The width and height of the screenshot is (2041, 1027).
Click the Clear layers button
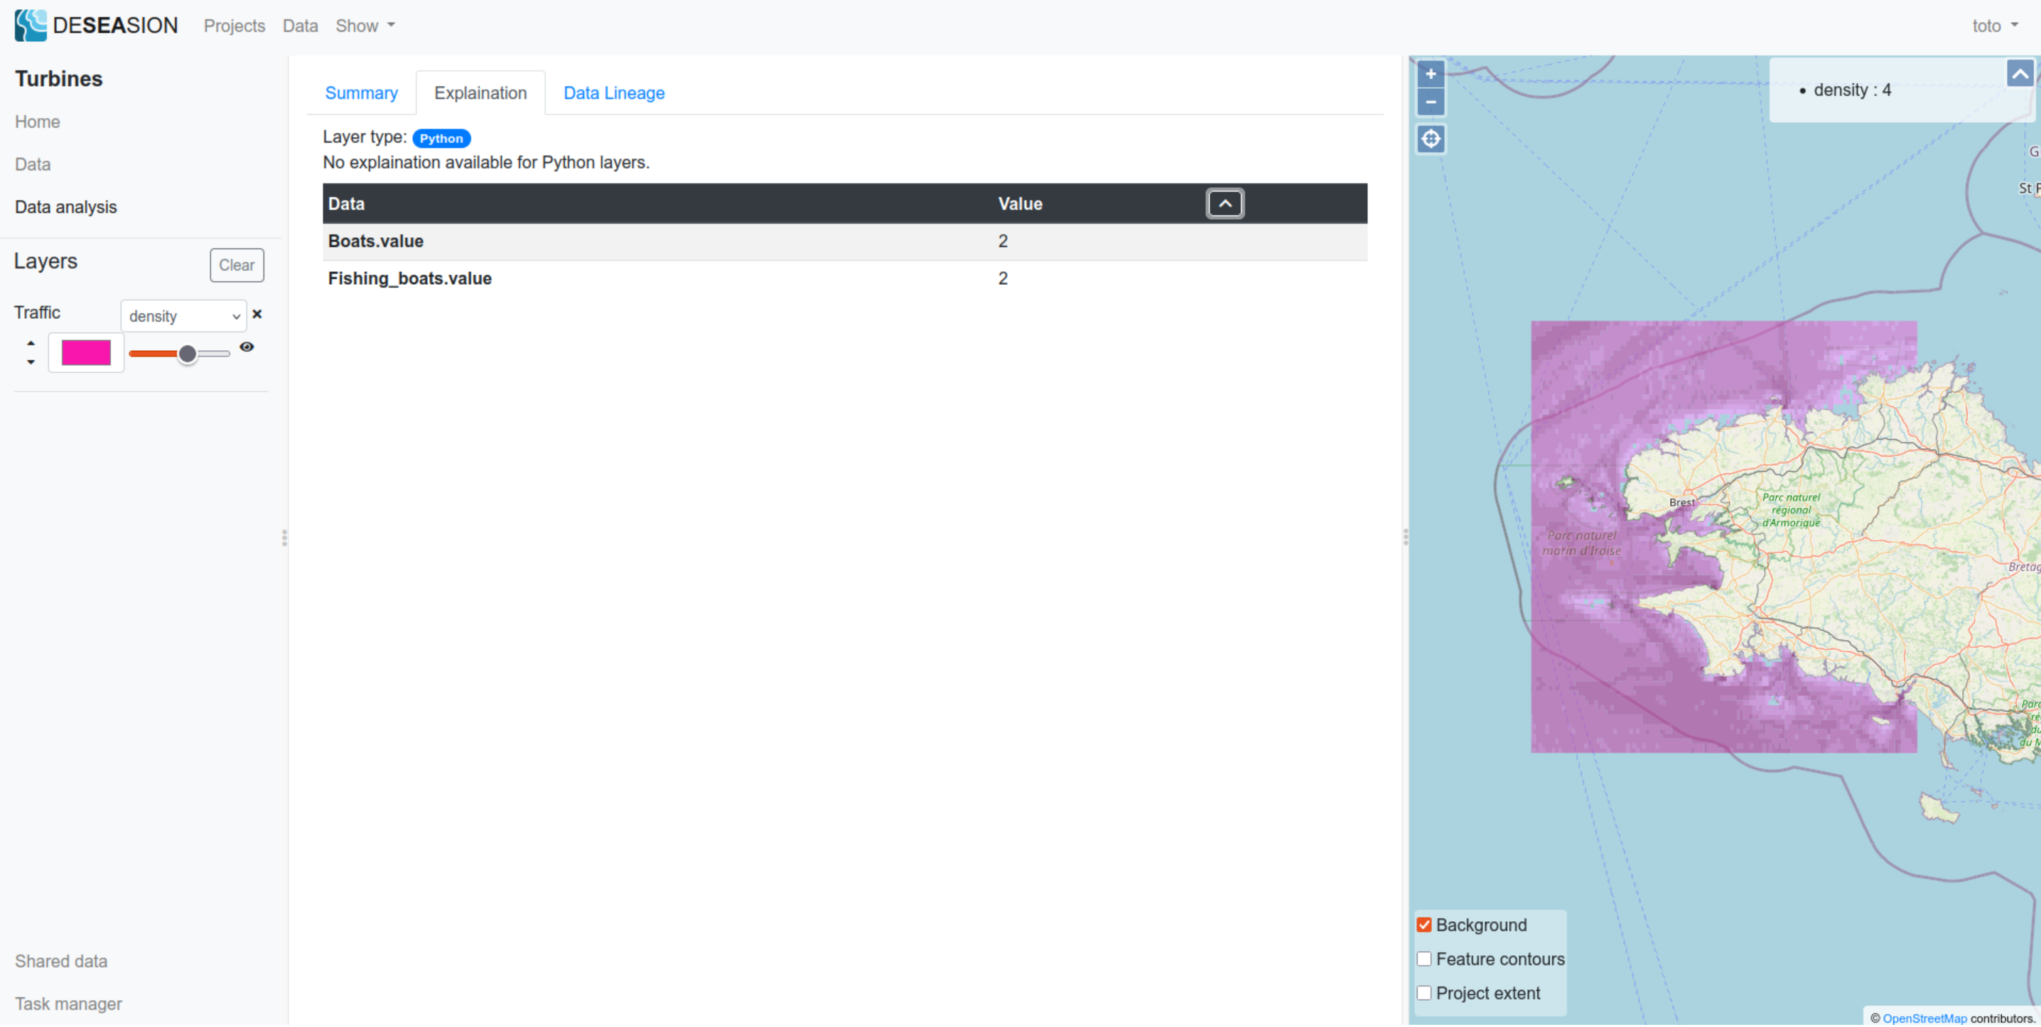(x=236, y=265)
